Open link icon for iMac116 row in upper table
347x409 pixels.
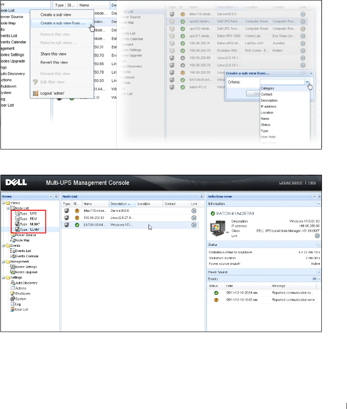[303, 14]
